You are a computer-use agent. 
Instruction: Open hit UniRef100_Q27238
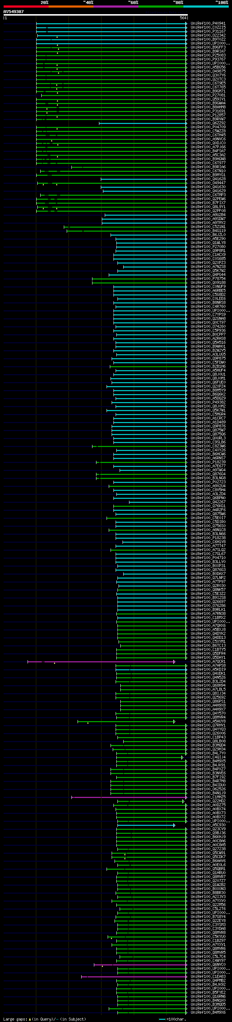208,849
